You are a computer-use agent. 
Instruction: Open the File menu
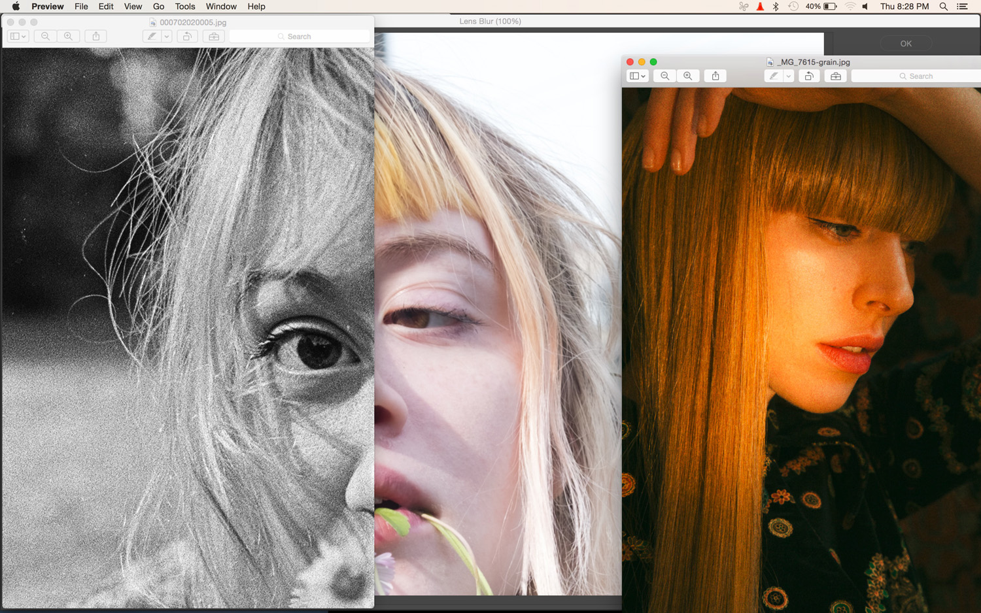tap(81, 7)
